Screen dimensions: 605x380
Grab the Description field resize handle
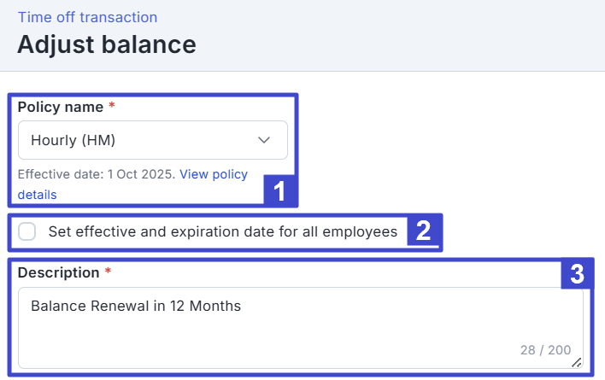[576, 362]
